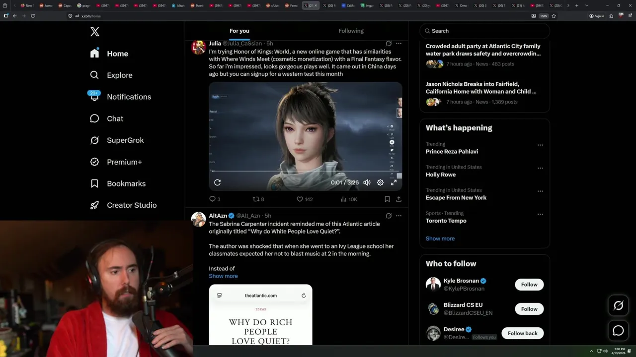
Task: Show hidden system tray icons
Action: [x=591, y=351]
